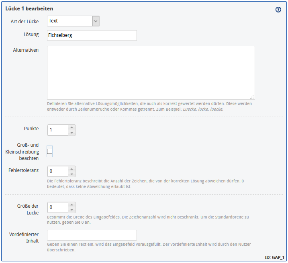Increase Punkte with the up arrow

tap(72, 127)
